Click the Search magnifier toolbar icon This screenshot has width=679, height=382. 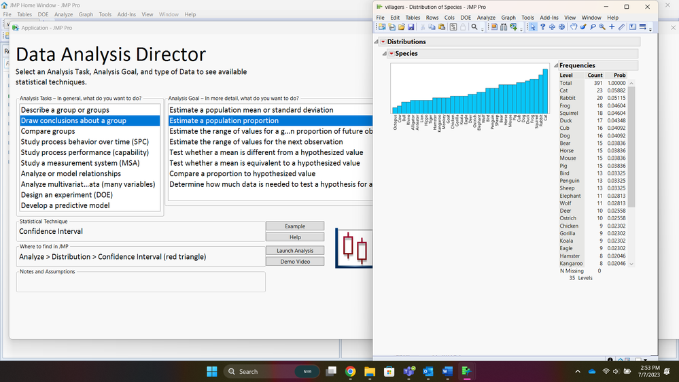point(474,27)
